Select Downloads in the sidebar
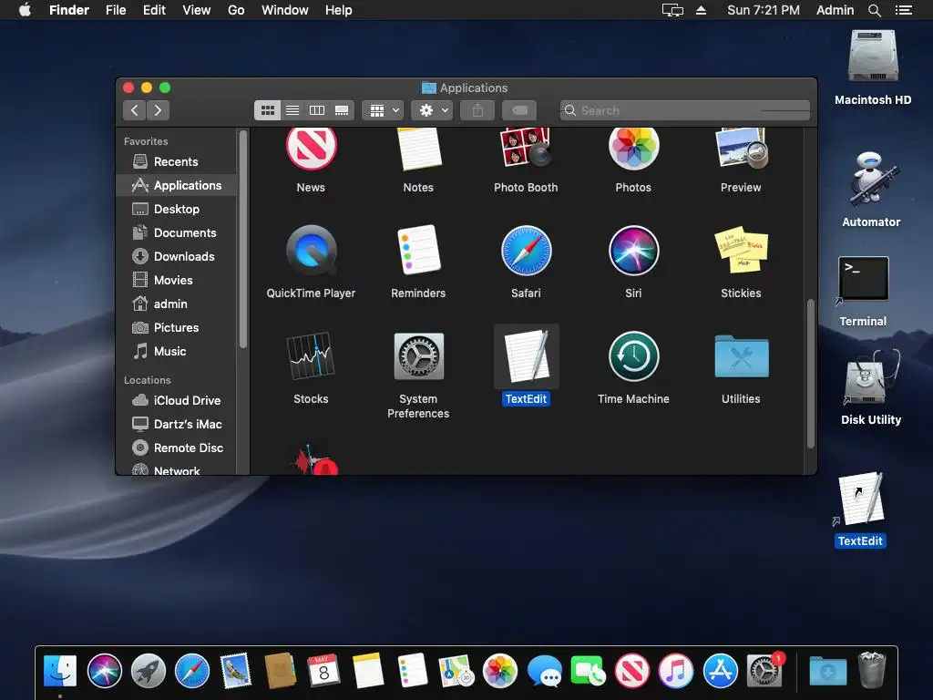This screenshot has width=933, height=700. 178,256
